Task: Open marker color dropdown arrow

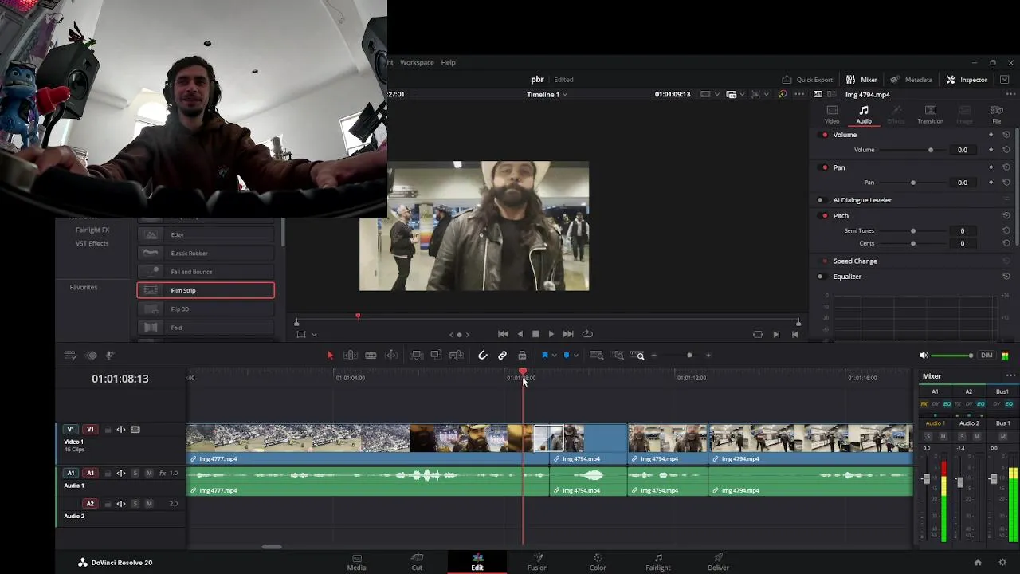Action: (x=575, y=356)
